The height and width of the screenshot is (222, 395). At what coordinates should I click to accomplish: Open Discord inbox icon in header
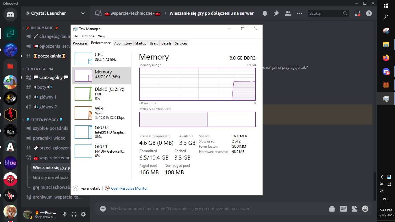(357, 13)
